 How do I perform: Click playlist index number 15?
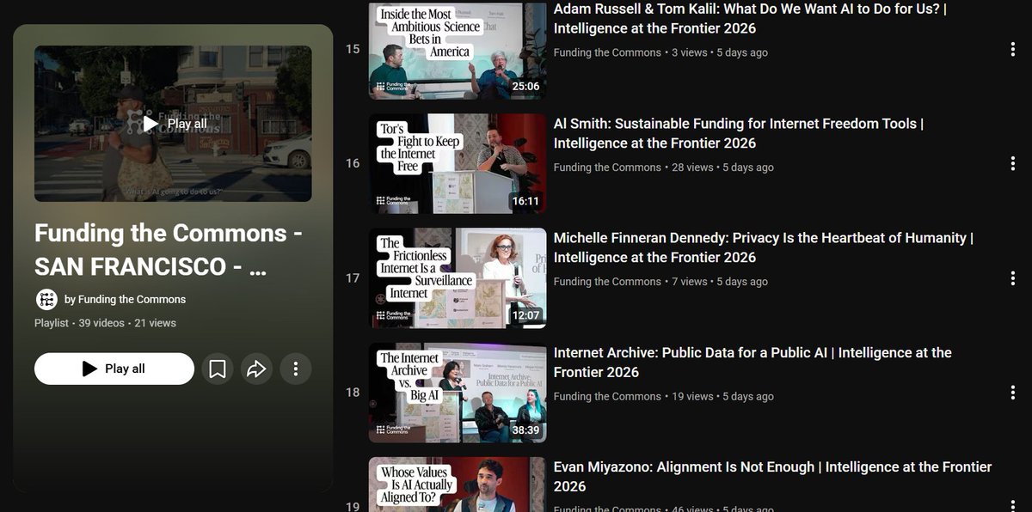point(353,49)
